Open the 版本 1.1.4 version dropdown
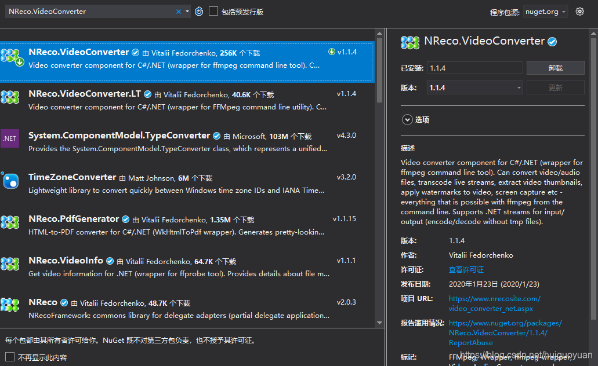598x366 pixels. click(475, 87)
